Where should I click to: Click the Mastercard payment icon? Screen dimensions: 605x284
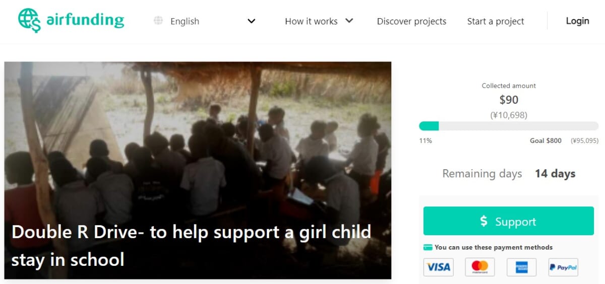[x=479, y=267]
